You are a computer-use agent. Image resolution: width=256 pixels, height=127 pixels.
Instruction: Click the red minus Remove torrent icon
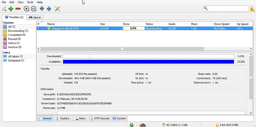tap(18, 9)
